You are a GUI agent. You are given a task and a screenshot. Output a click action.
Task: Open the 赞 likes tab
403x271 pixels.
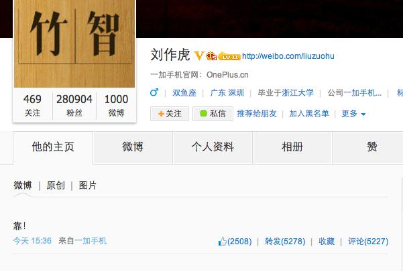coord(371,147)
